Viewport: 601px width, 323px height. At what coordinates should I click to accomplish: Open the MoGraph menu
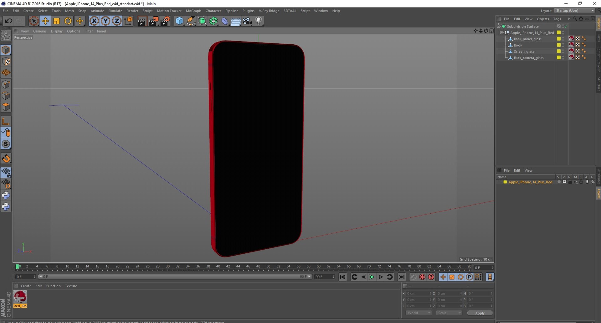click(x=193, y=11)
